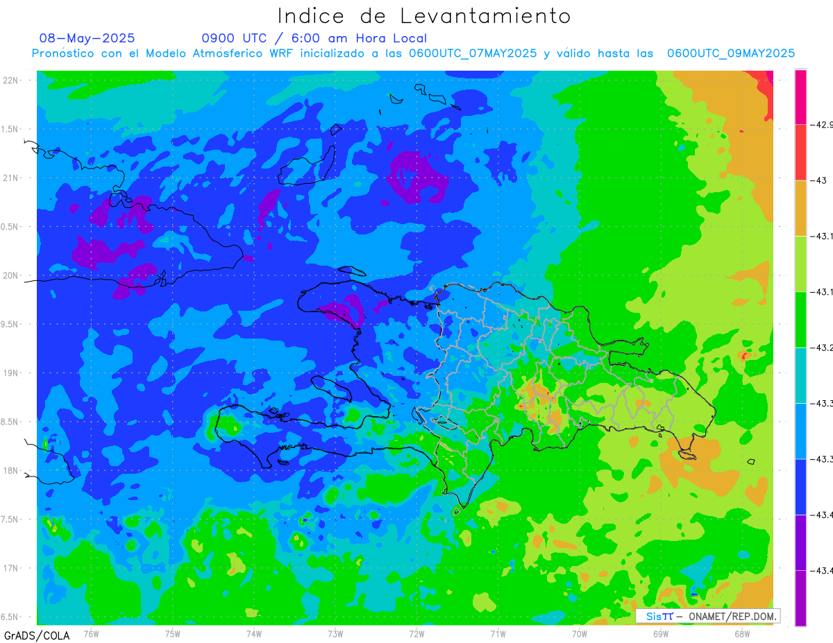Click the 21N latitude label
Viewport: 833px width, 643px height.
(x=12, y=178)
